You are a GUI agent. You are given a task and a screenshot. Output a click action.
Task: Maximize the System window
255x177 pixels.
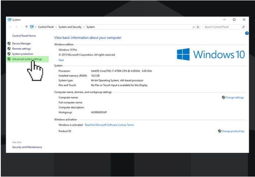pyautogui.click(x=234, y=20)
